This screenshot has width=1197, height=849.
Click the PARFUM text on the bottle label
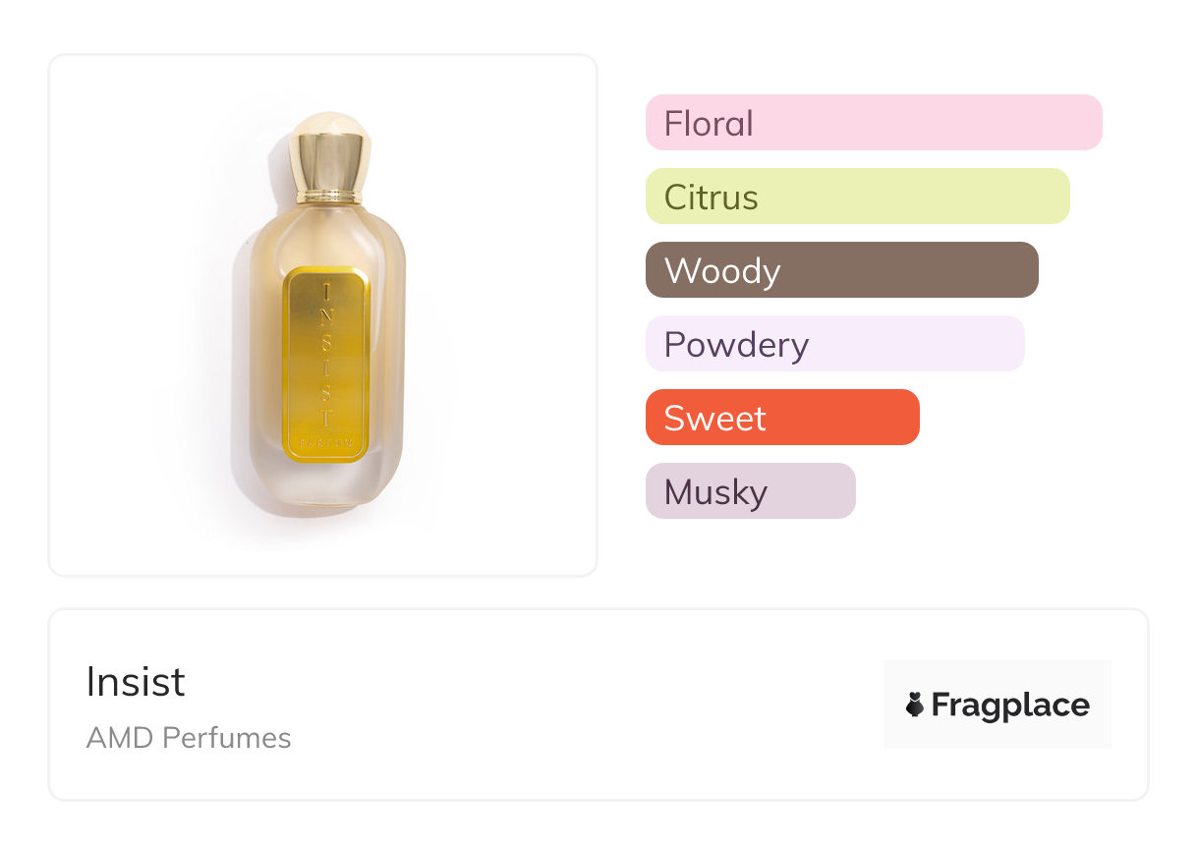[x=327, y=443]
